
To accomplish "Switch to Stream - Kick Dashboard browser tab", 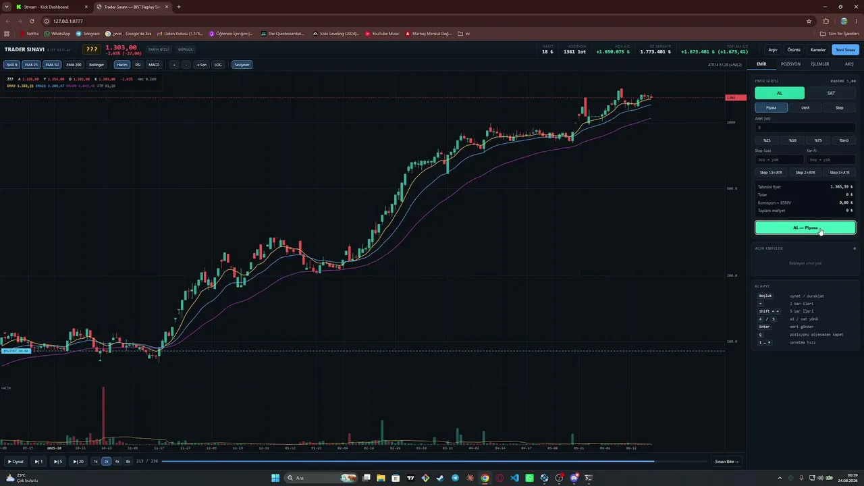I will (x=51, y=7).
